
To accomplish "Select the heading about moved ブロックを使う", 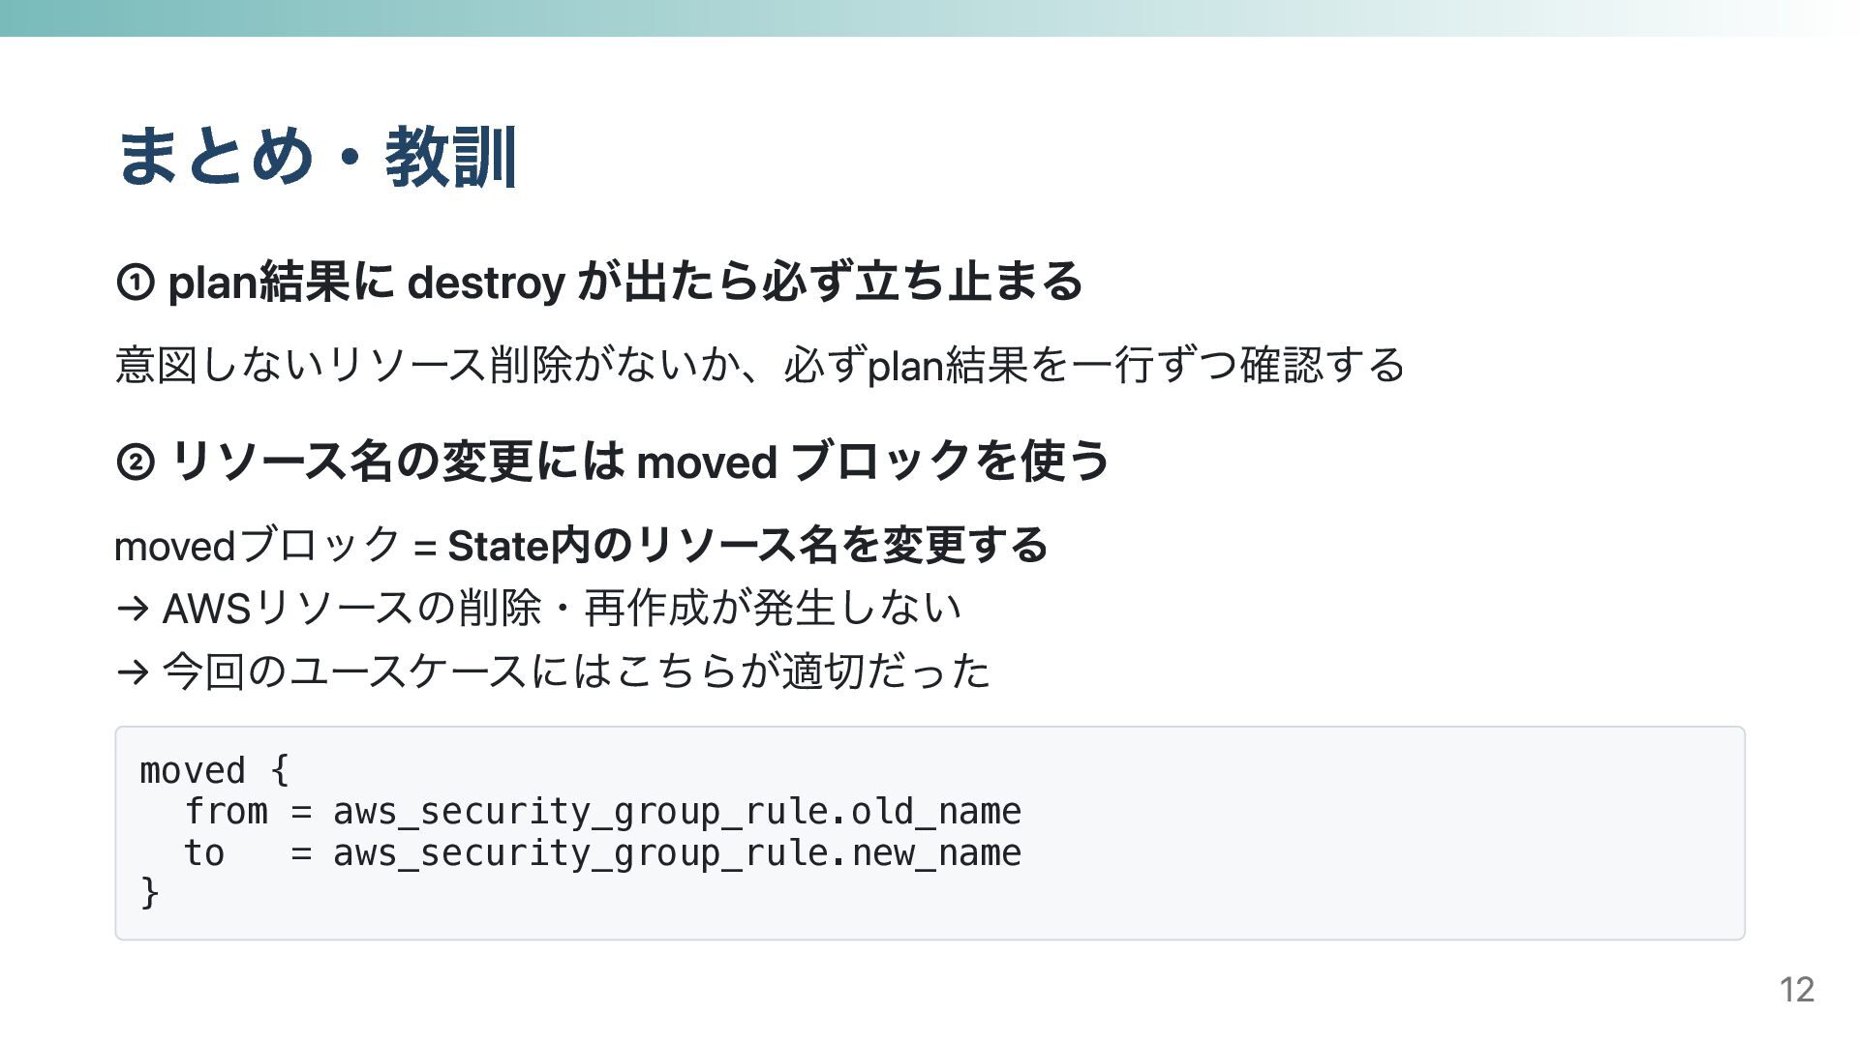I will pos(613,461).
